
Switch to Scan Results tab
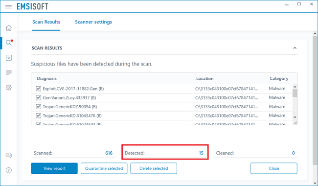click(x=46, y=22)
